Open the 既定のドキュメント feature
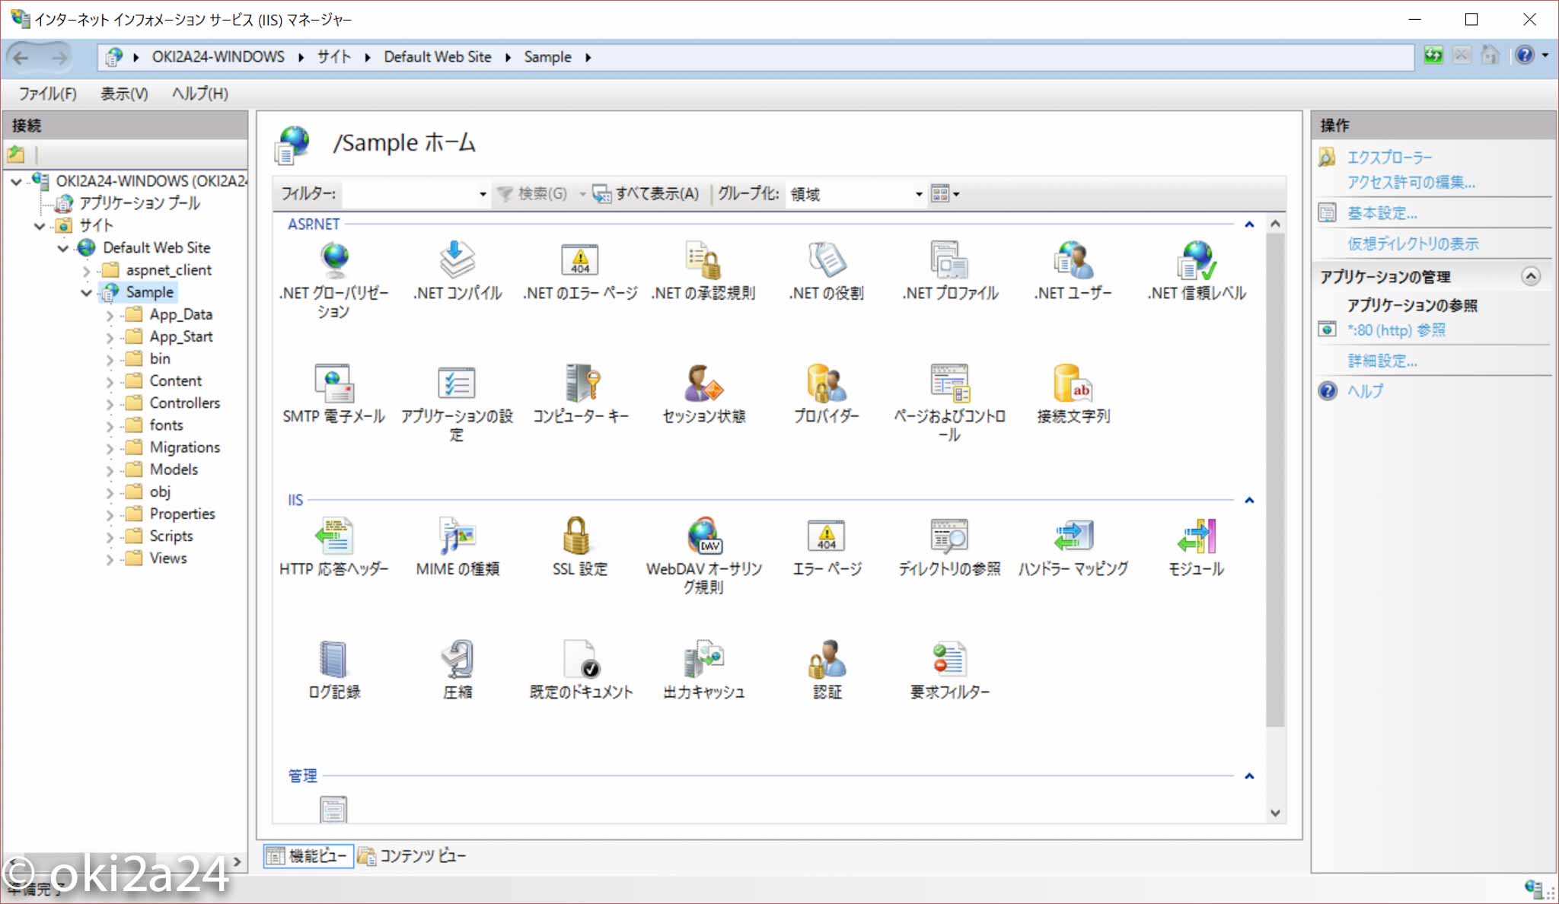Screen dimensions: 1559x904 (x=579, y=660)
